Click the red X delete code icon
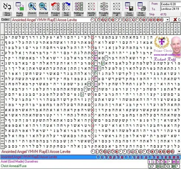 click(x=175, y=20)
